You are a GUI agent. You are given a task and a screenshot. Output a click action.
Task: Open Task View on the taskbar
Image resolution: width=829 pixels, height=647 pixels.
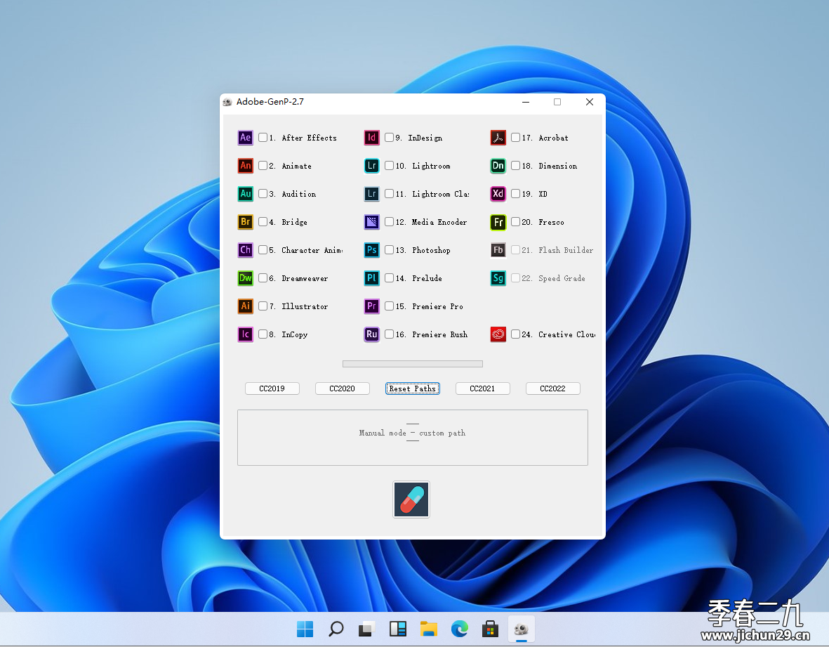366,629
